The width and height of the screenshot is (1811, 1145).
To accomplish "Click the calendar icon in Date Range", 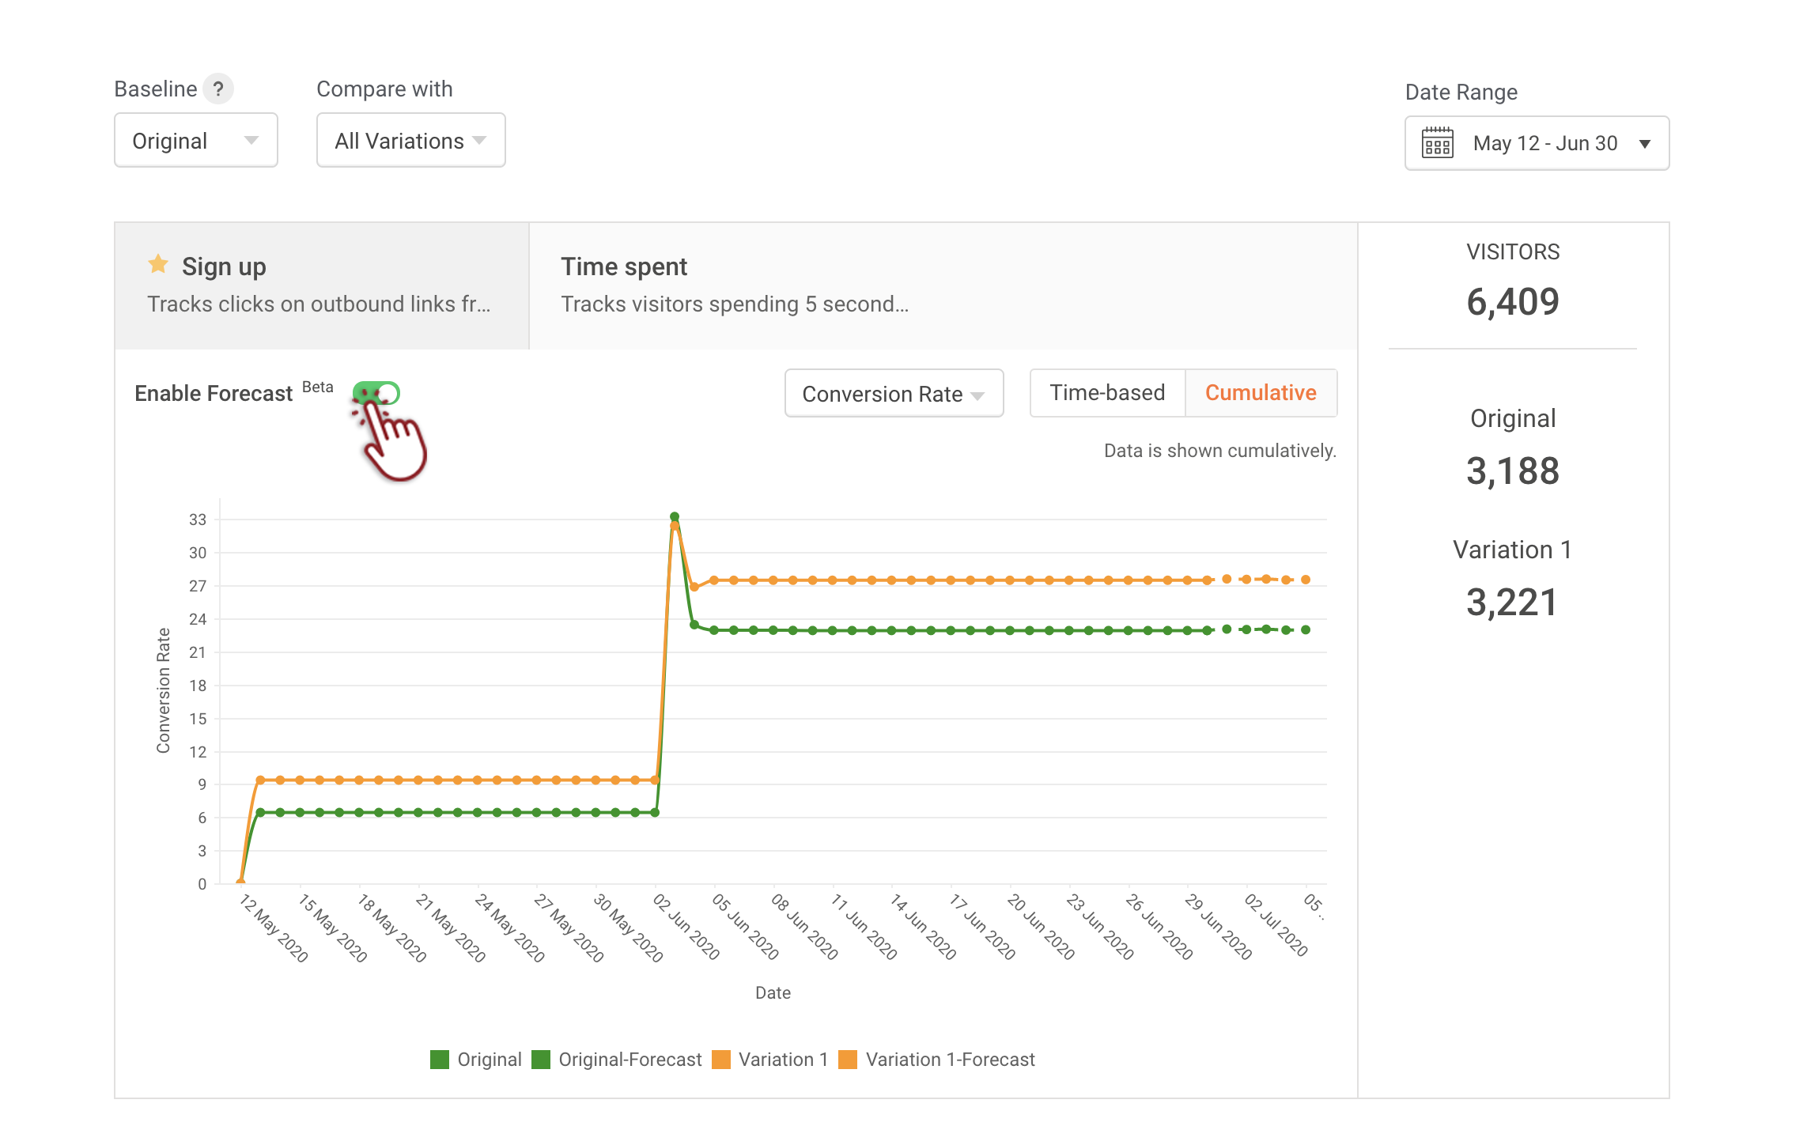I will pos(1437,143).
